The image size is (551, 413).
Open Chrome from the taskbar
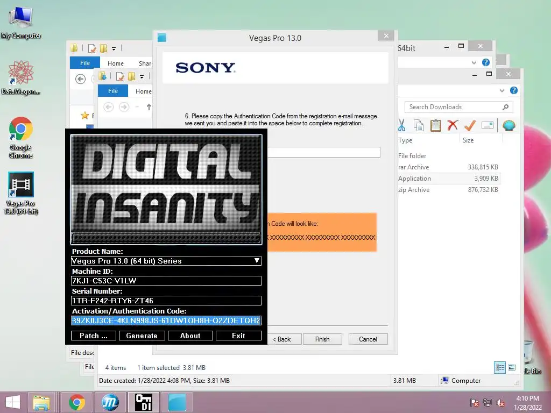77,402
